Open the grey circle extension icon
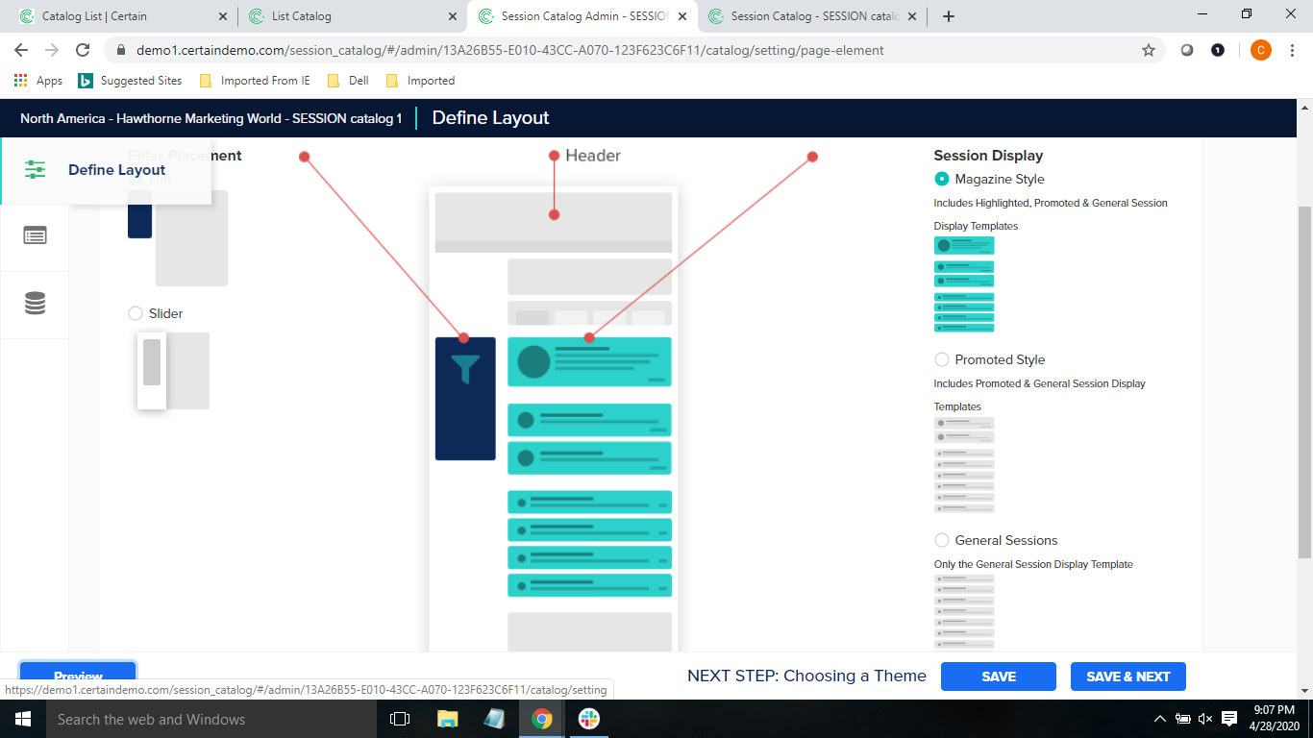This screenshot has height=738, width=1313. [x=1187, y=50]
